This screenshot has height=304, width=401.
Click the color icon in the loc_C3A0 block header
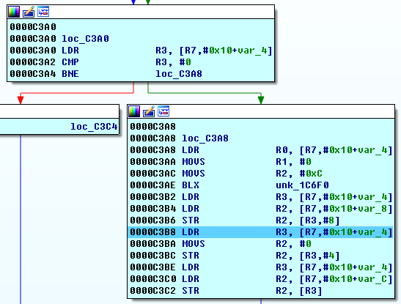pos(14,12)
